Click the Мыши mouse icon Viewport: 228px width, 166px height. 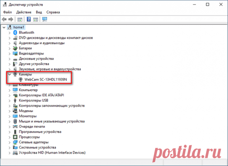[x=15, y=121]
